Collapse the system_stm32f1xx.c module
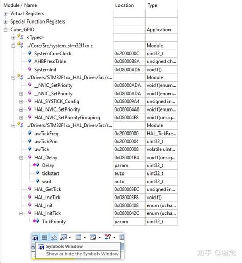This screenshot has height=263, width=242. tap(13, 46)
